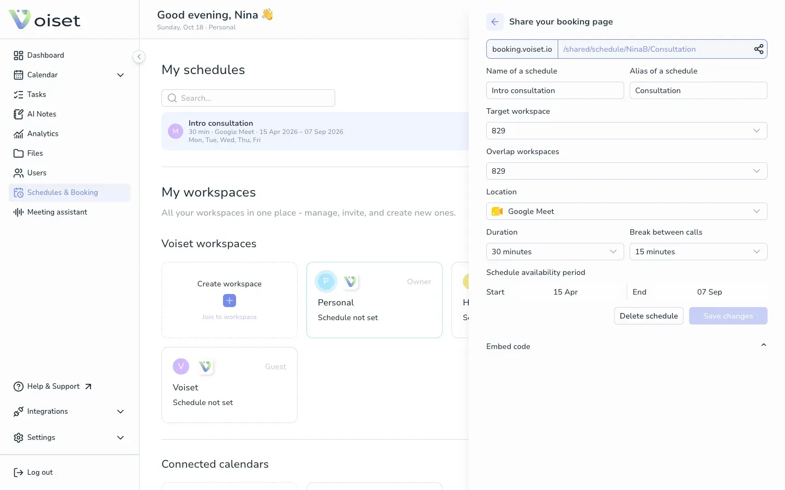The height and width of the screenshot is (490, 785).
Task: Expand the Settings chevron
Action: coord(120,438)
